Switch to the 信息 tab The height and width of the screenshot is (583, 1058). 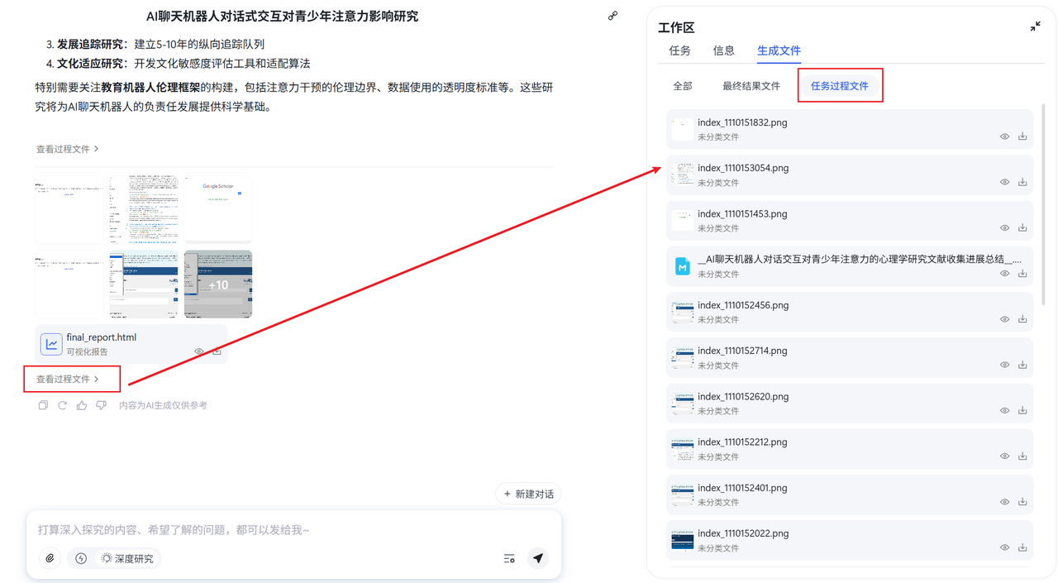723,50
